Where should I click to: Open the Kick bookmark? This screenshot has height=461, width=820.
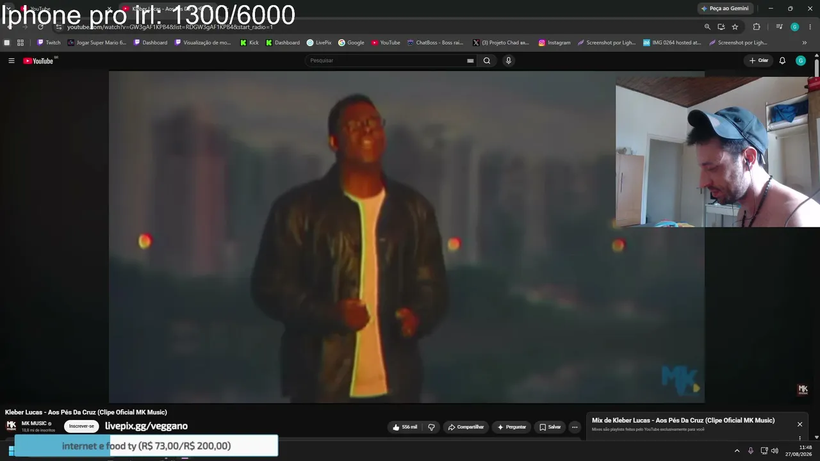pos(249,43)
